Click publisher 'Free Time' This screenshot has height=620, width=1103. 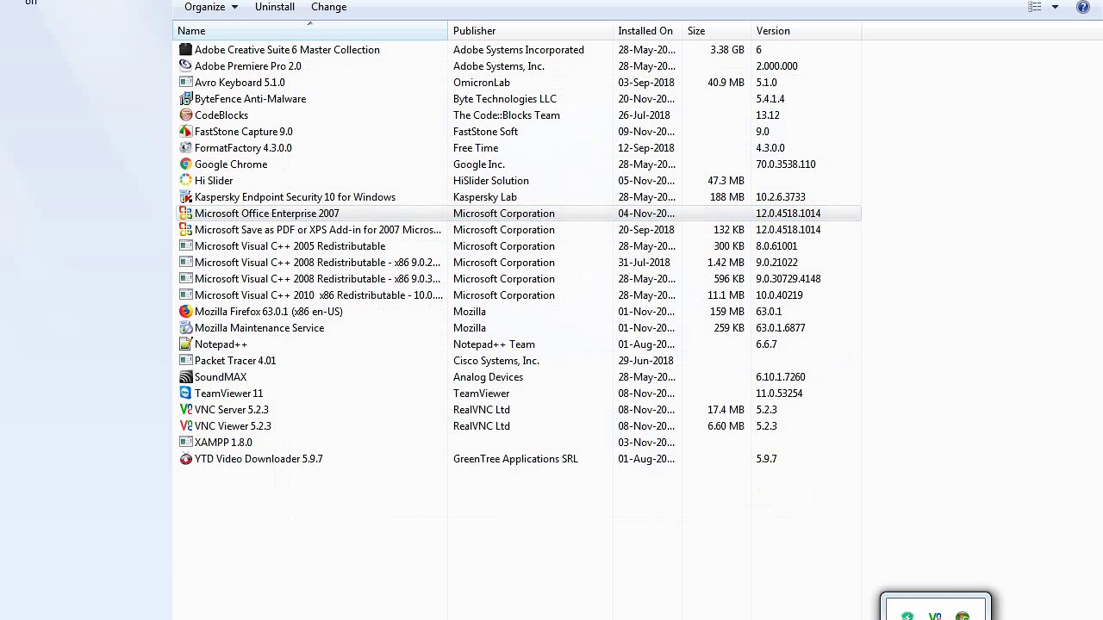click(x=476, y=148)
